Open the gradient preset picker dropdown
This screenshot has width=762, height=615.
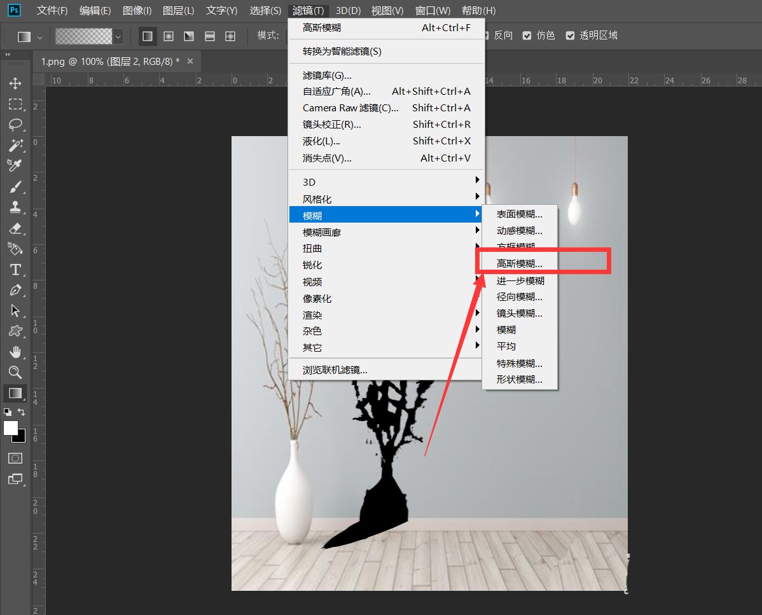[118, 36]
